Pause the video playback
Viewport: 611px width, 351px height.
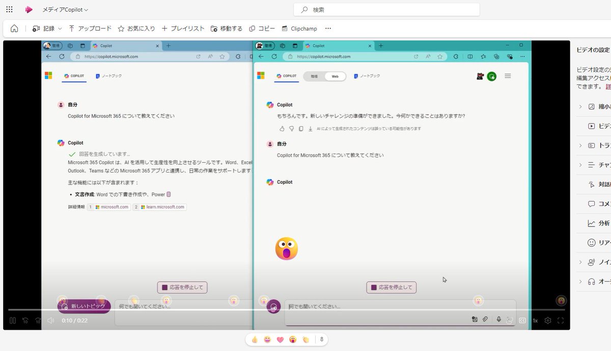[13, 320]
